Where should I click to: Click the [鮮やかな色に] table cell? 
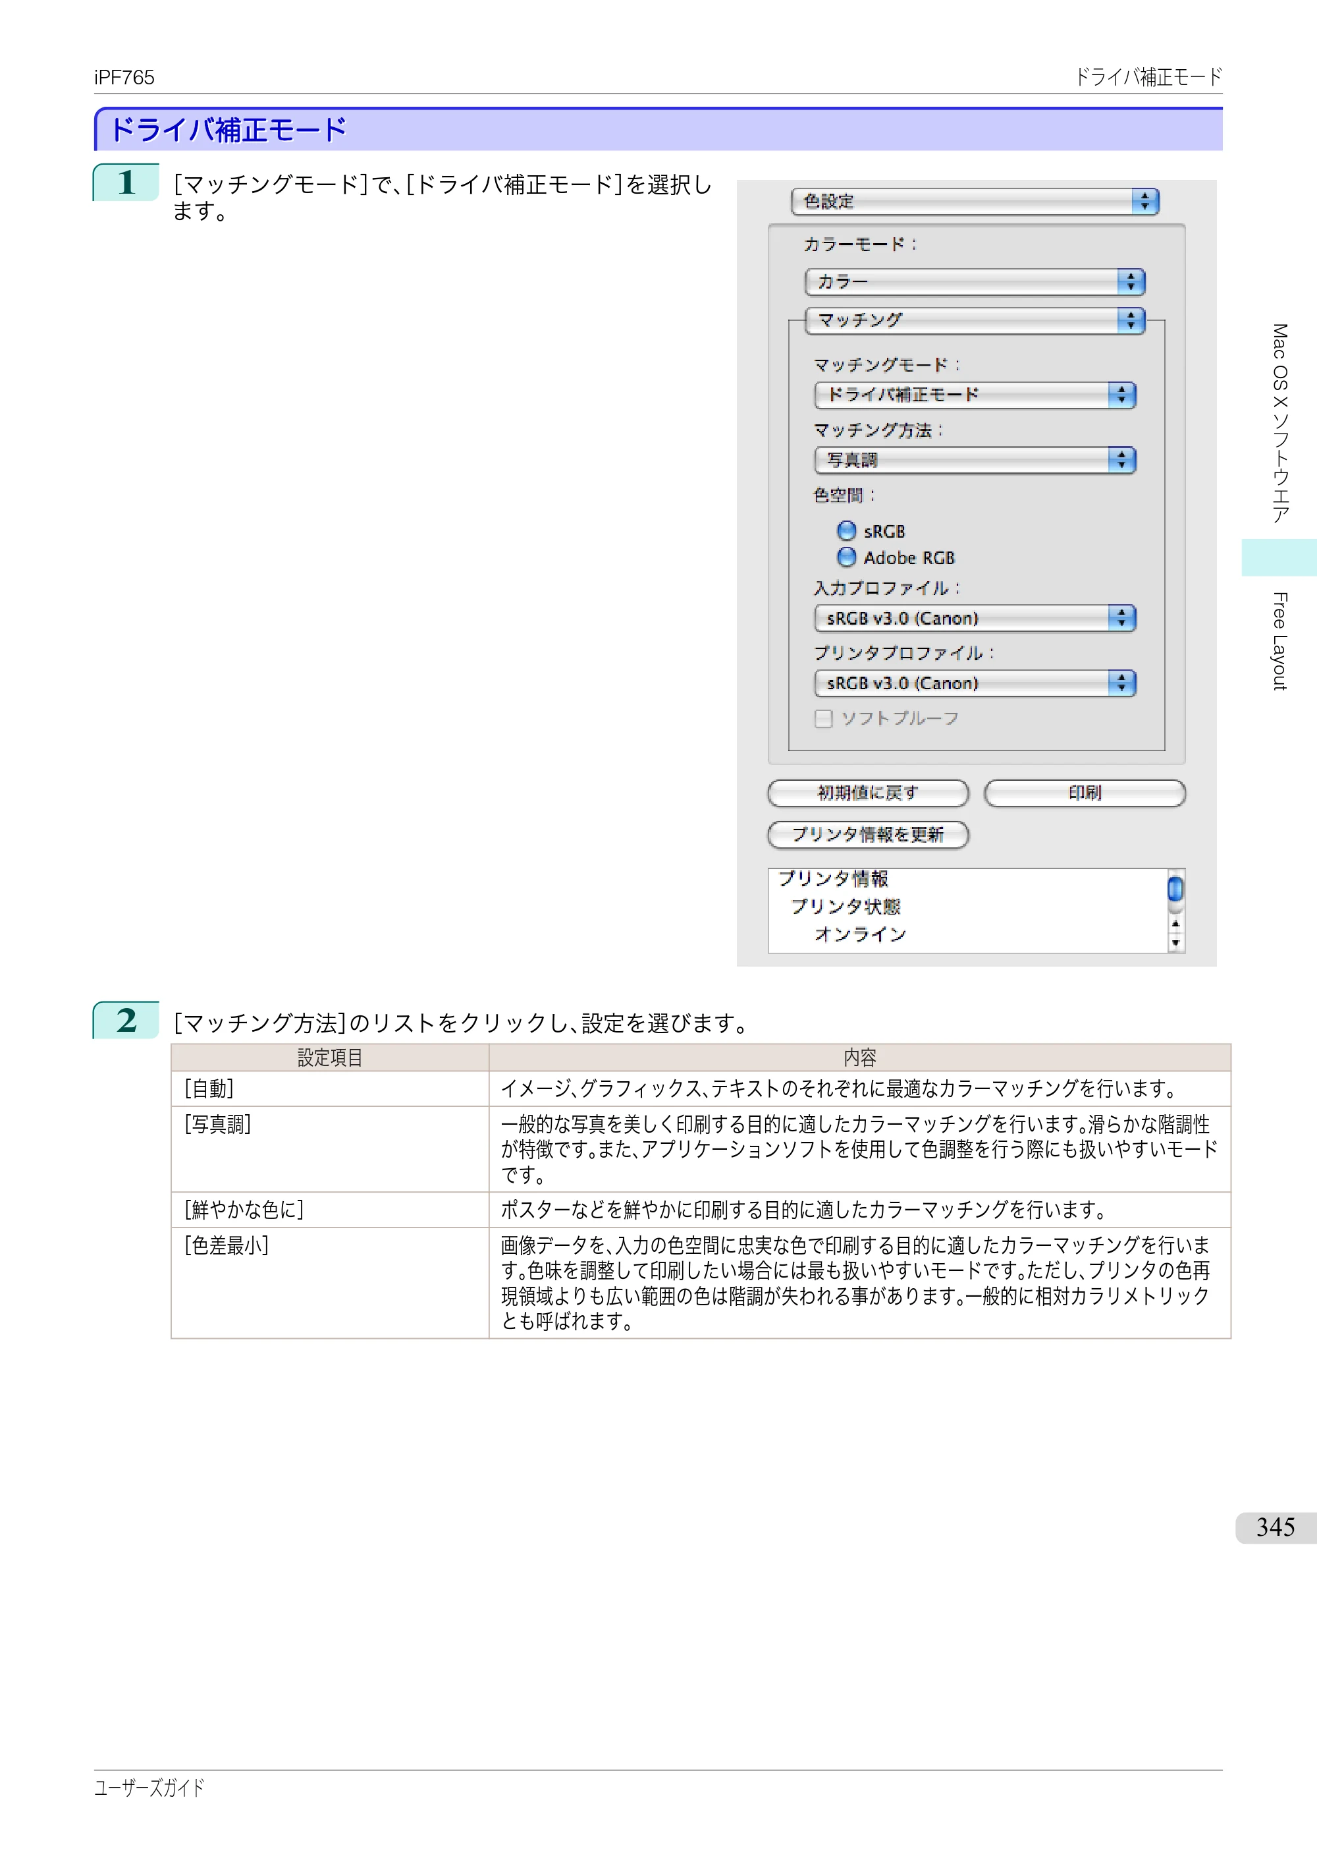tap(331, 1210)
